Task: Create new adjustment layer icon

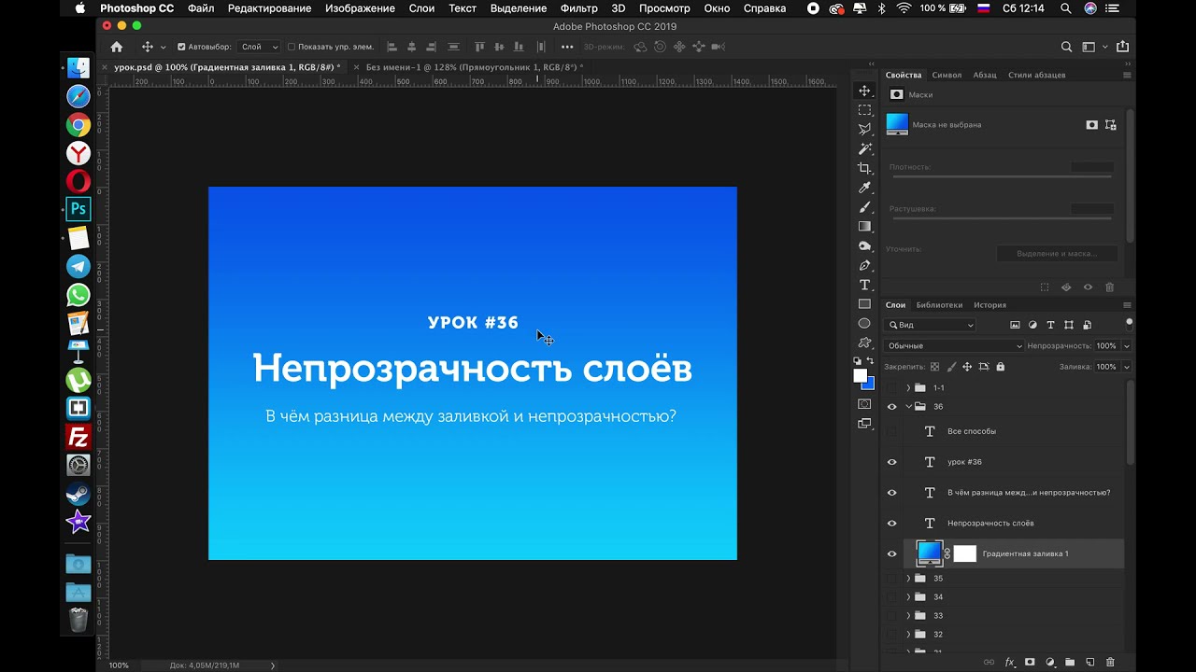Action: 1049,662
